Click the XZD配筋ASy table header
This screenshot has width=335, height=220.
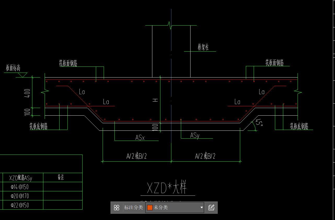(x=21, y=178)
